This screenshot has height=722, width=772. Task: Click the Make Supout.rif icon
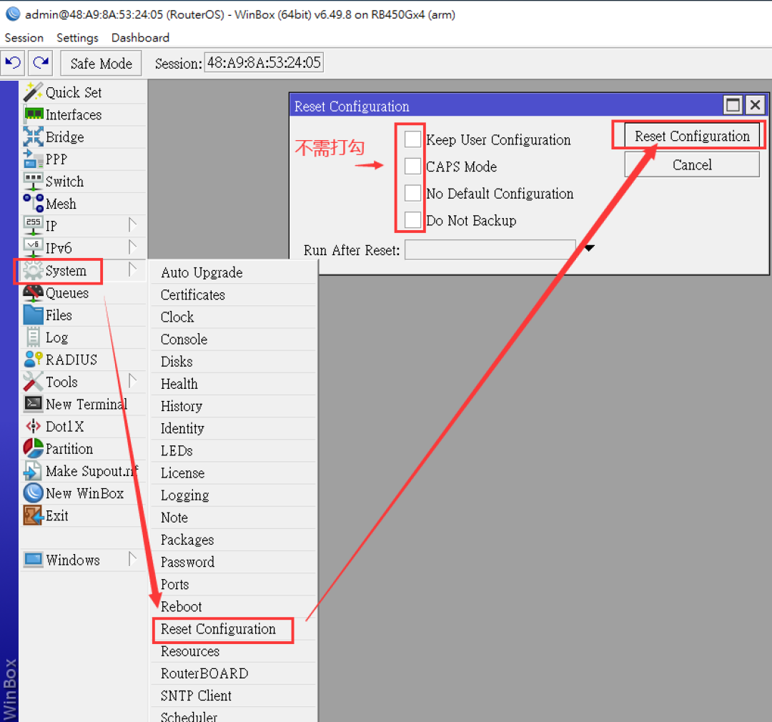point(33,471)
